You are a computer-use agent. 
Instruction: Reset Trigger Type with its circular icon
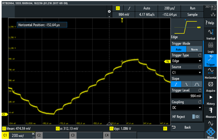point(200,55)
